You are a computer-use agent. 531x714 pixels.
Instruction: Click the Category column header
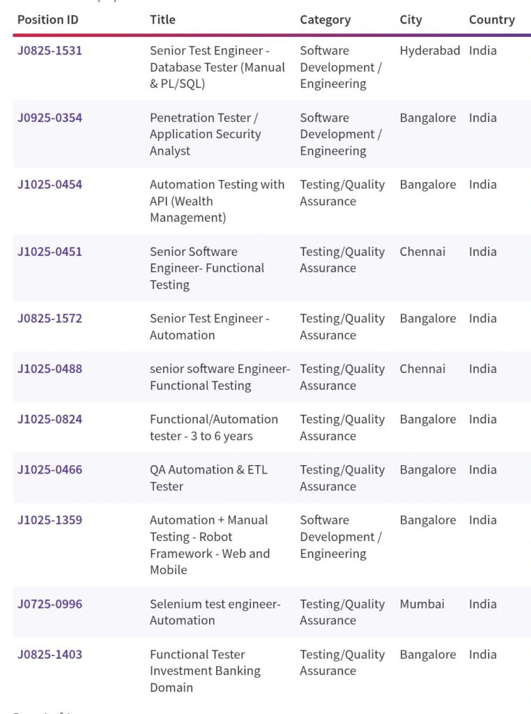(x=325, y=20)
